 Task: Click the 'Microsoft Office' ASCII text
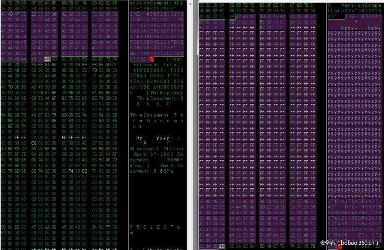(x=156, y=149)
